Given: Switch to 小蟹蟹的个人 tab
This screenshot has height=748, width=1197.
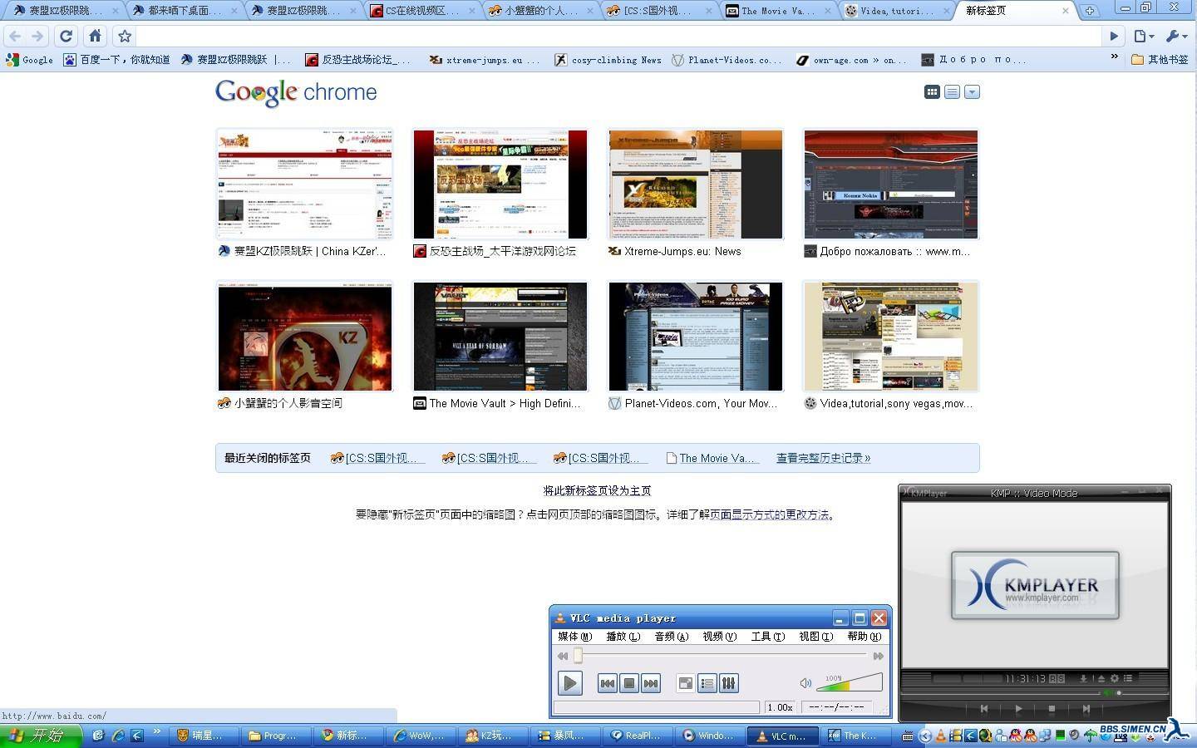Looking at the screenshot, I should (541, 11).
